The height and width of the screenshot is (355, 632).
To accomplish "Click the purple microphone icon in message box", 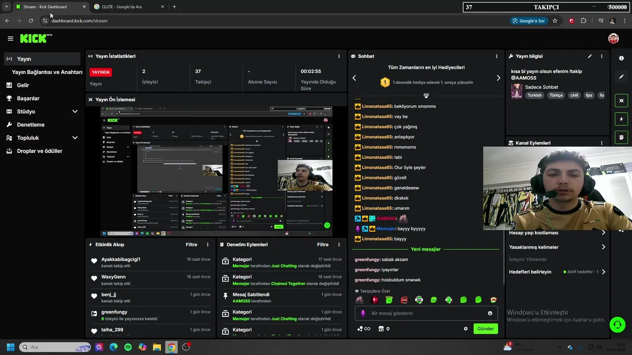I will pyautogui.click(x=363, y=313).
